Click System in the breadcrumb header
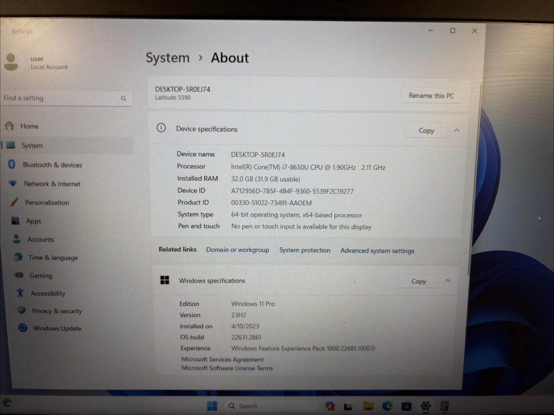 (x=167, y=58)
